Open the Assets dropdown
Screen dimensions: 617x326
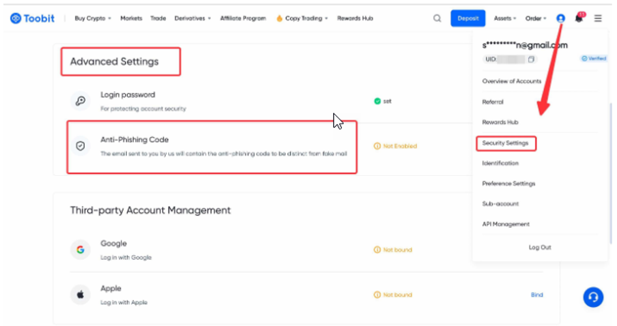pyautogui.click(x=505, y=18)
